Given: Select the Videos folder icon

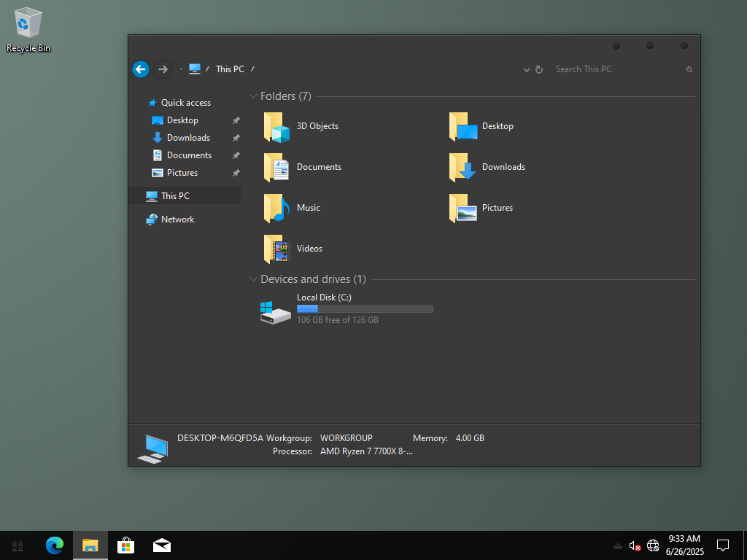Looking at the screenshot, I should coord(276,249).
